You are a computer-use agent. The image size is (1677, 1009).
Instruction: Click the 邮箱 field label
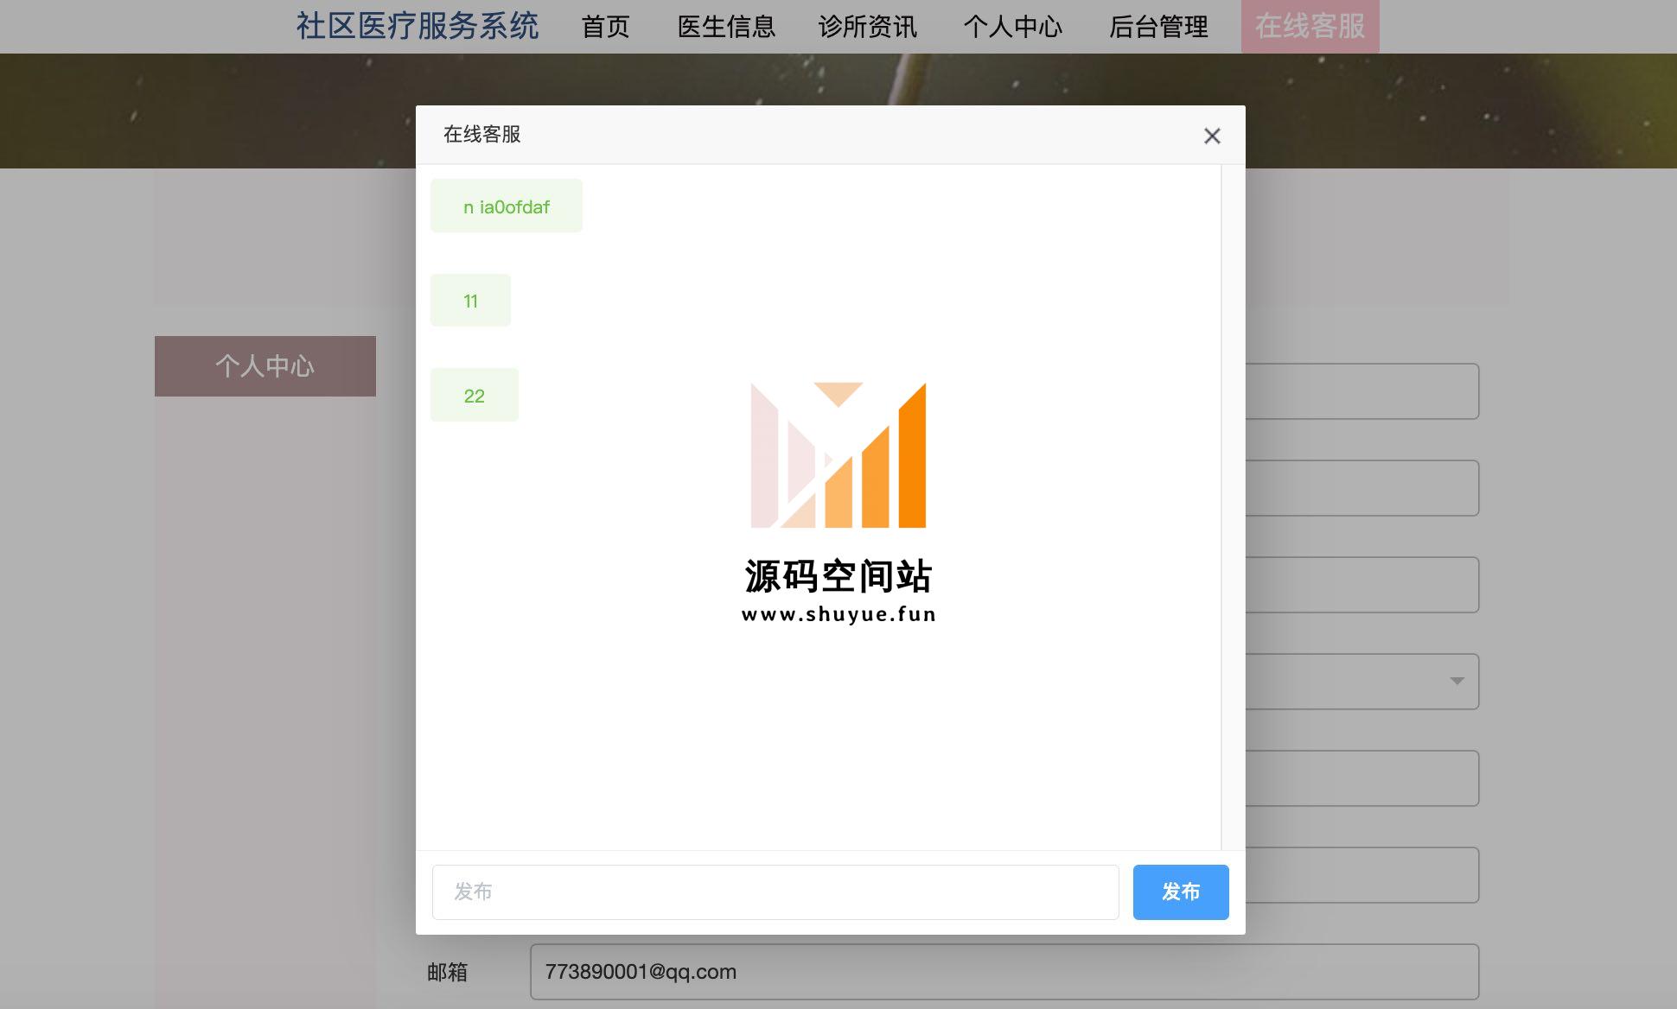pos(447,972)
